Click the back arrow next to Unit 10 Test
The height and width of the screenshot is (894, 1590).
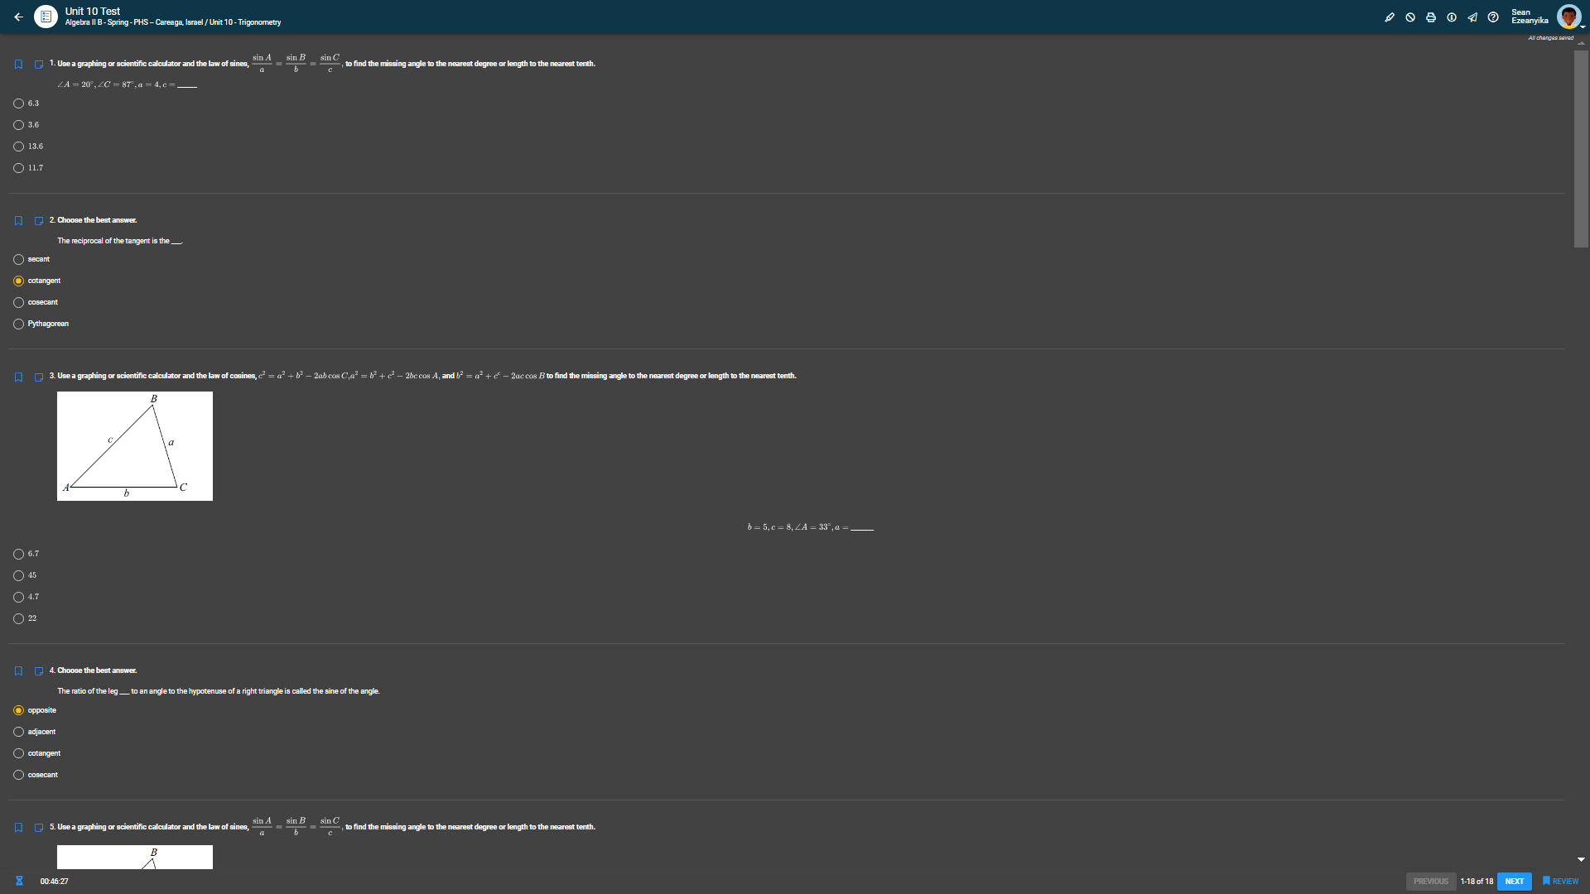(x=18, y=17)
